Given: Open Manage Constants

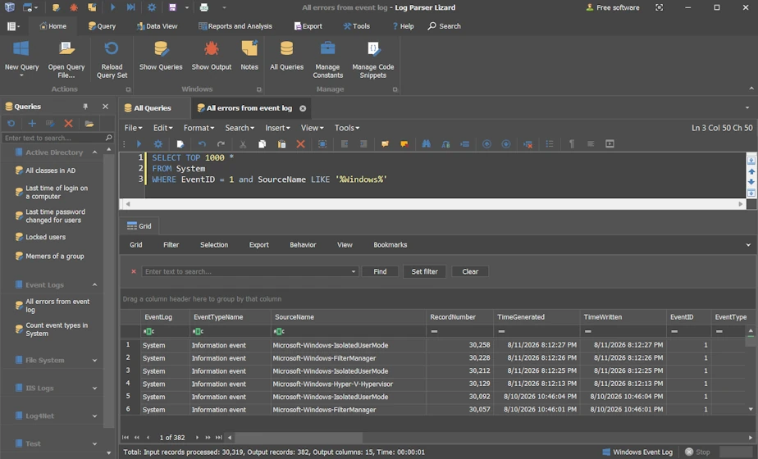Looking at the screenshot, I should pos(328,60).
